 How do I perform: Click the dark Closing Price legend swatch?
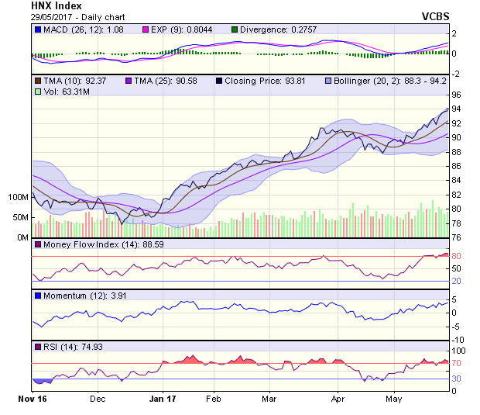[219, 80]
